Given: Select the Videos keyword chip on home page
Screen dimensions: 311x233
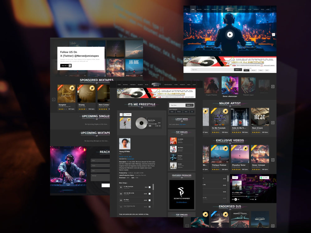Looking at the screenshot, I should pyautogui.click(x=261, y=70).
